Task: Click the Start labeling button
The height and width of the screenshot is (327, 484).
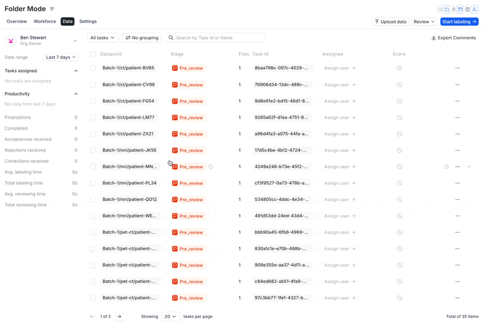Action: point(459,22)
